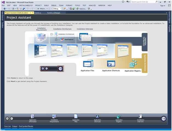Screen dimensions: 172x131
Task: Open the TEST menu
Action: tap(84, 5)
